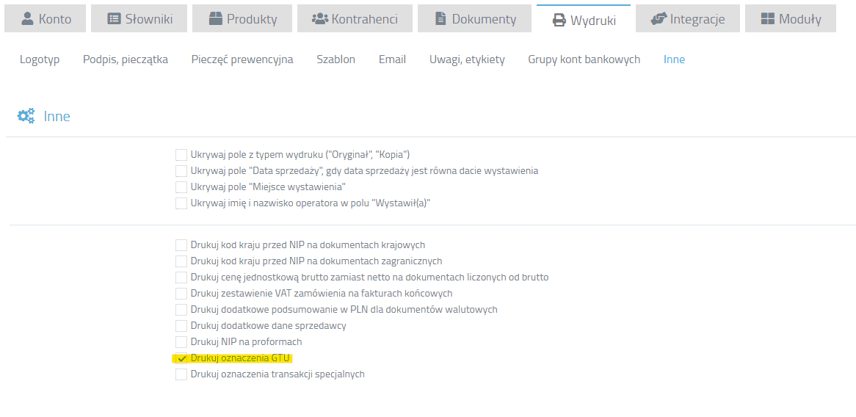This screenshot has width=856, height=417.
Task: Enable Ukrywaj pole "Miejsce wystawienia" checkbox
Action: [x=181, y=187]
